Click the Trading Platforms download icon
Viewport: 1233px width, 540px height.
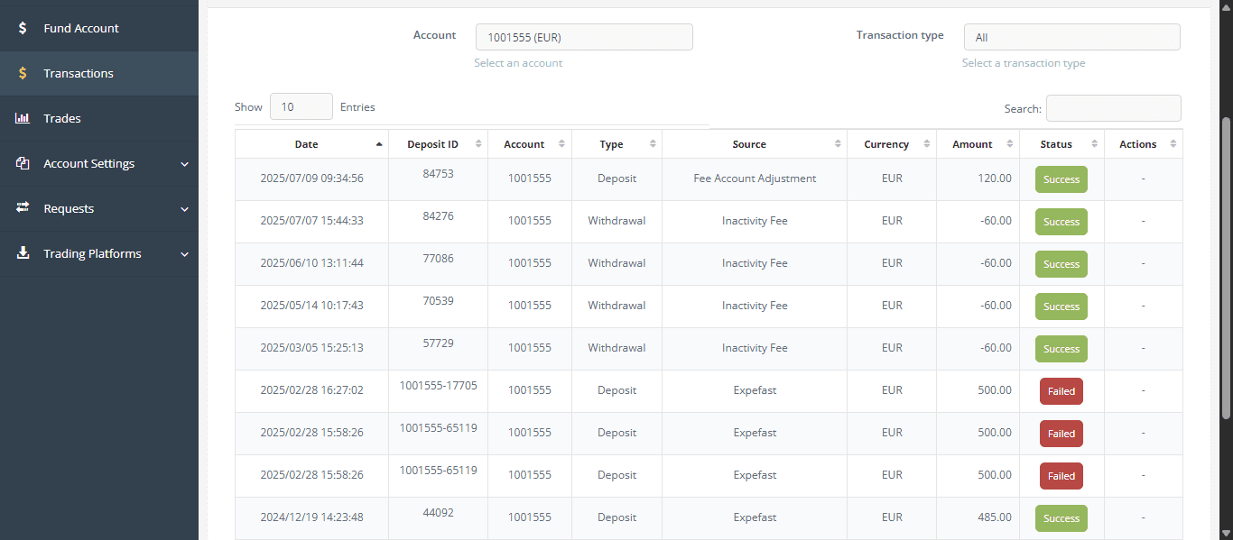(23, 253)
